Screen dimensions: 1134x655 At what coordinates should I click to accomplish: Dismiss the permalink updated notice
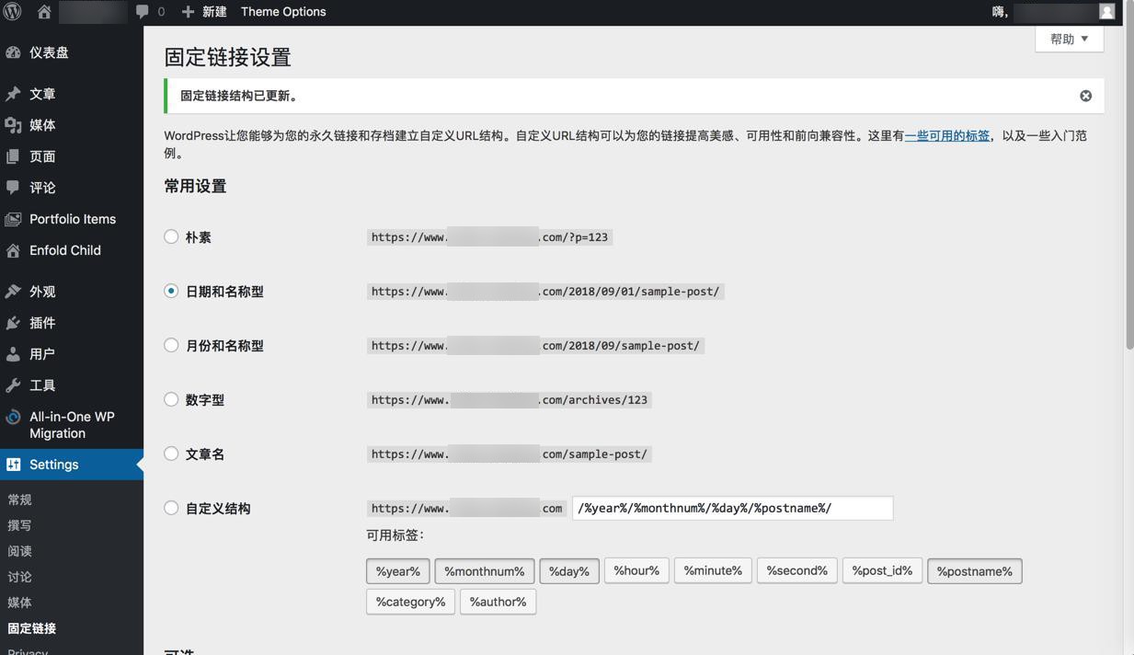(1085, 96)
